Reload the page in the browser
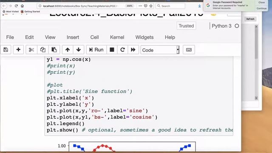 (x=16, y=6)
